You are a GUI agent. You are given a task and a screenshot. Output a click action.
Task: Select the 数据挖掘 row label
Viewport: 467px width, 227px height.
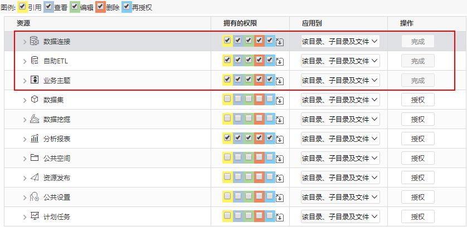(x=57, y=119)
